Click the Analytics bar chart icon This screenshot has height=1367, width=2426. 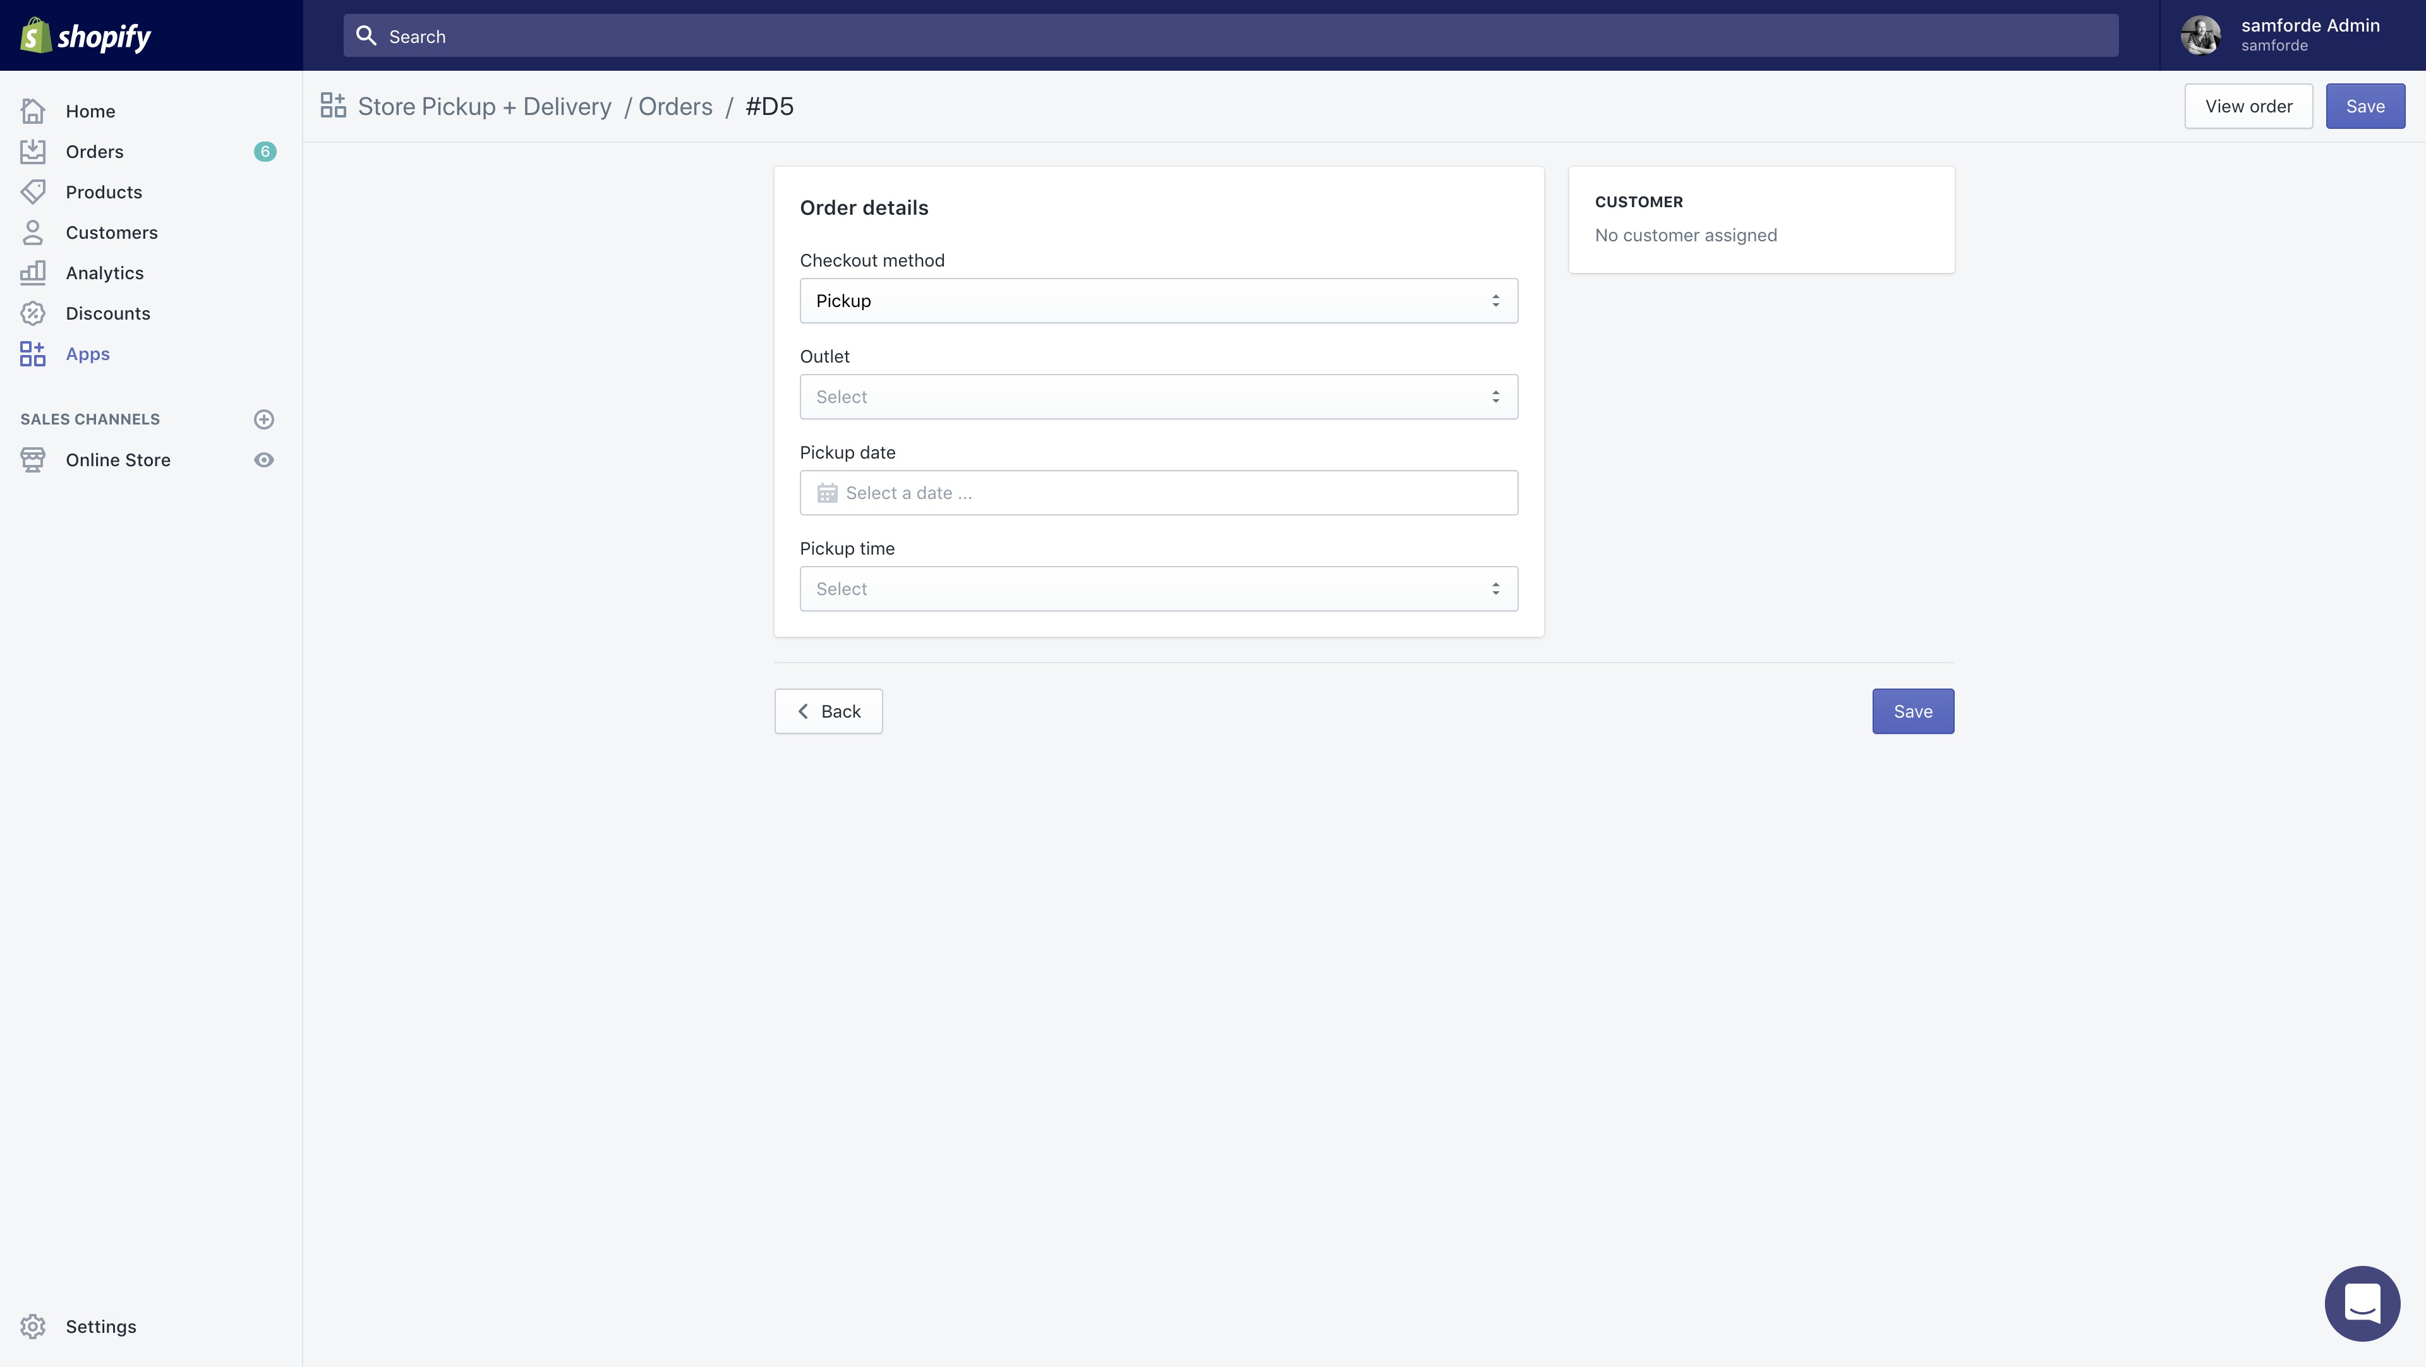point(33,273)
